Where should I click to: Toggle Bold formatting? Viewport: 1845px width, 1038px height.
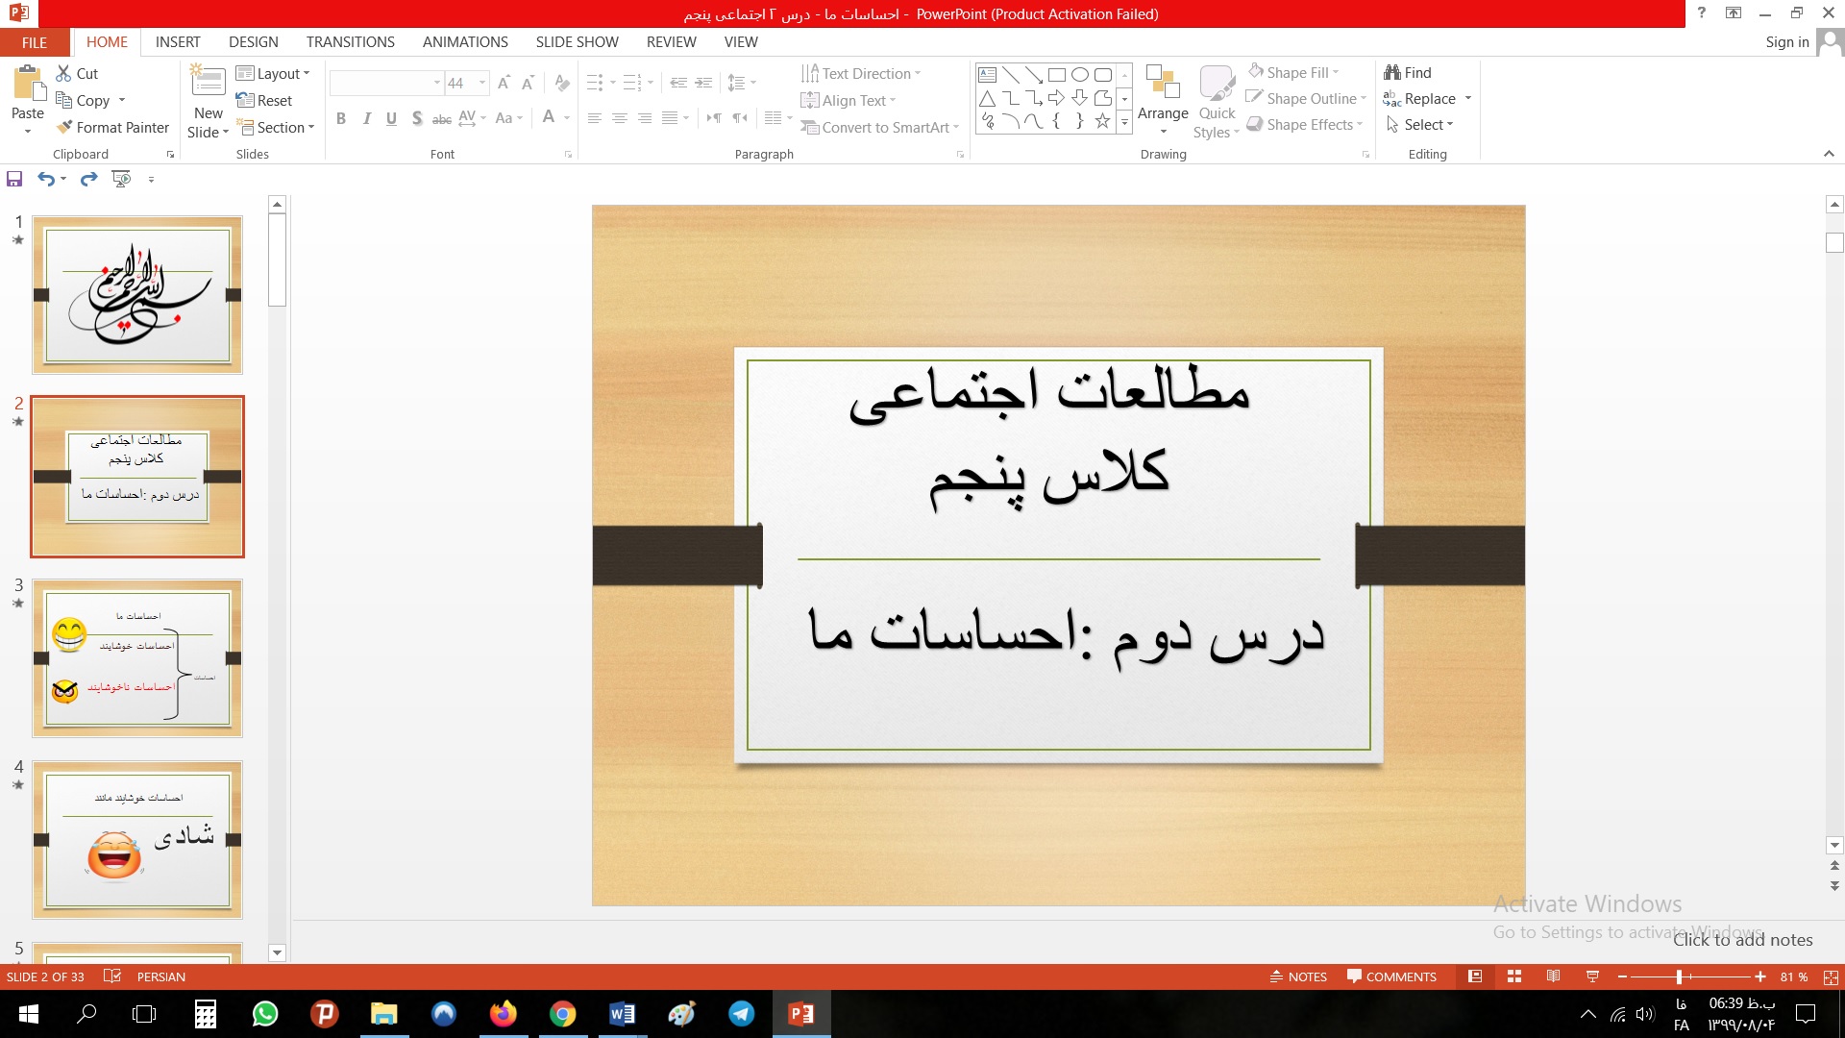click(x=340, y=118)
